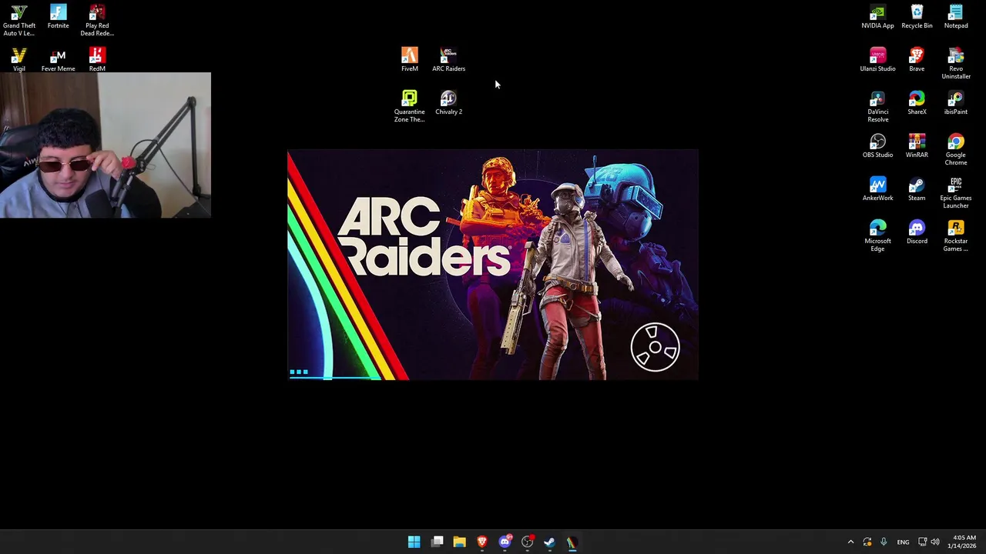Launch Epic Games Launcher desktop icon
Viewport: 986px width, 554px height.
pos(956,193)
